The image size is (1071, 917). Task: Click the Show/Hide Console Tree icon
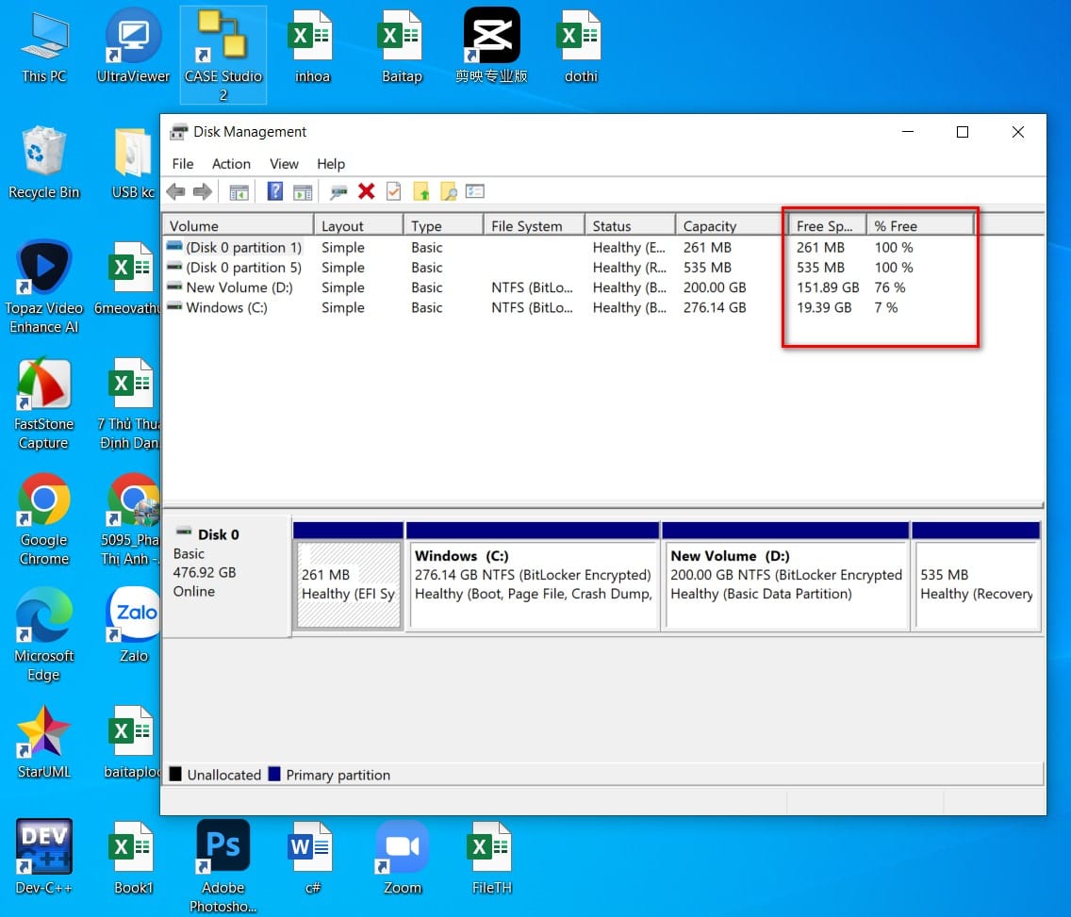(x=239, y=192)
